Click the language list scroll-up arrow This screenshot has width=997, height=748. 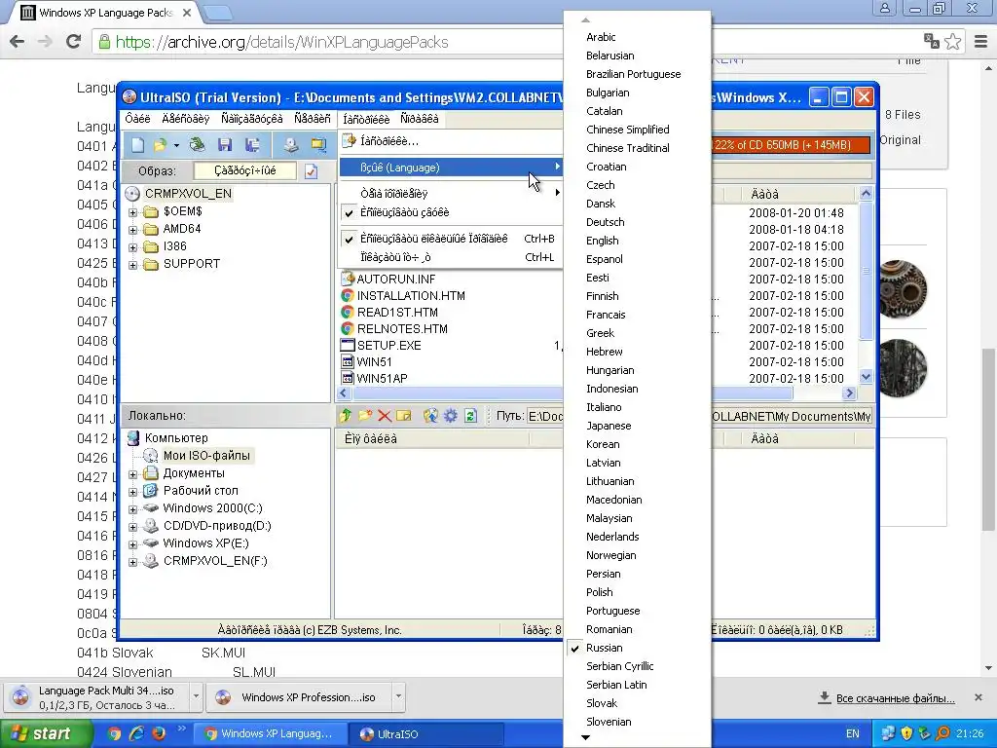point(585,20)
